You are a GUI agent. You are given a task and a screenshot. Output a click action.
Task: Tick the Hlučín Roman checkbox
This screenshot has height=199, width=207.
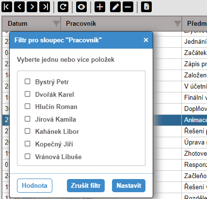click(28, 107)
